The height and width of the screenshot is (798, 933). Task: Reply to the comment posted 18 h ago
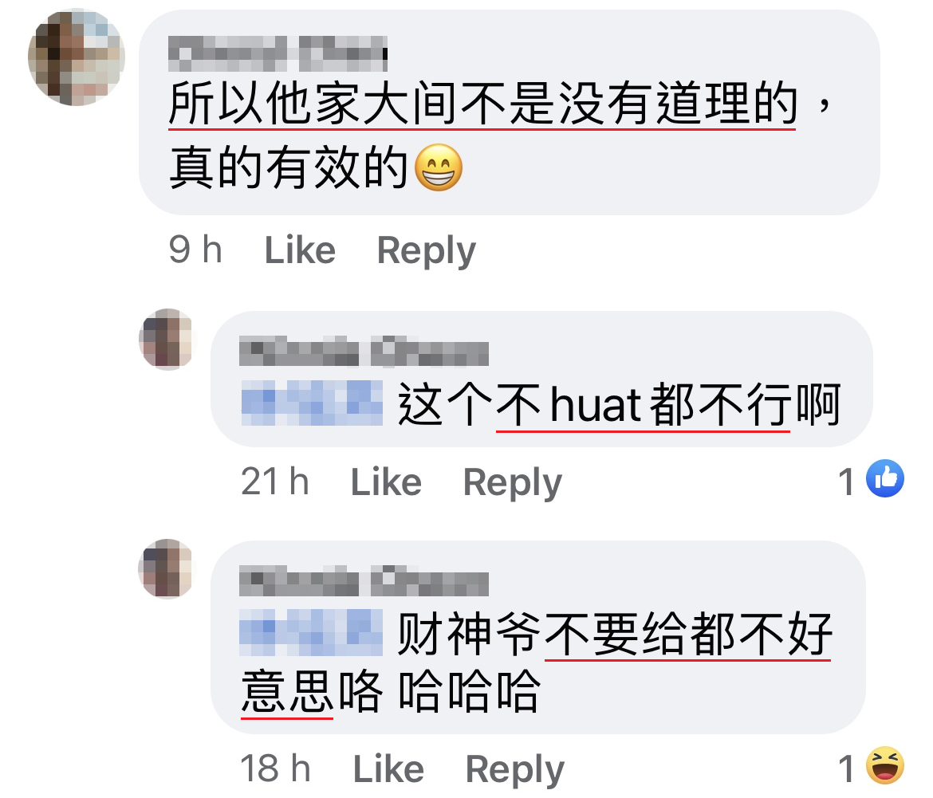(x=514, y=770)
